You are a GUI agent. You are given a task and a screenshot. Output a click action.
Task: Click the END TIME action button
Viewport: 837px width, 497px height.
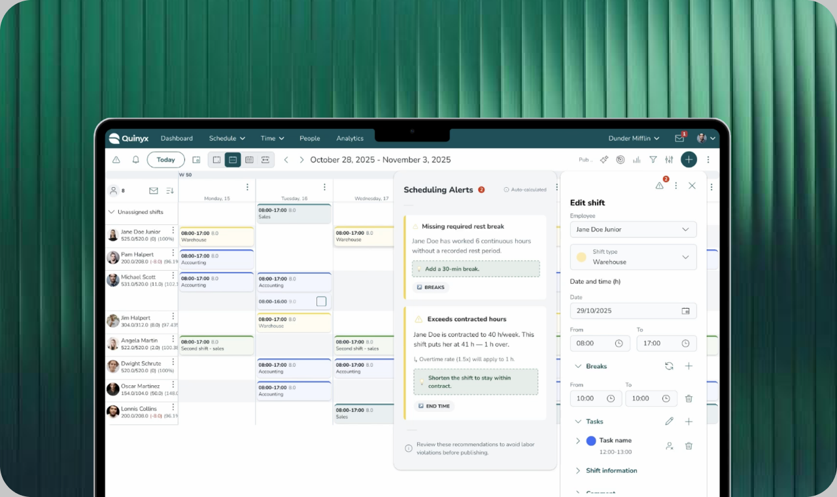tap(434, 406)
